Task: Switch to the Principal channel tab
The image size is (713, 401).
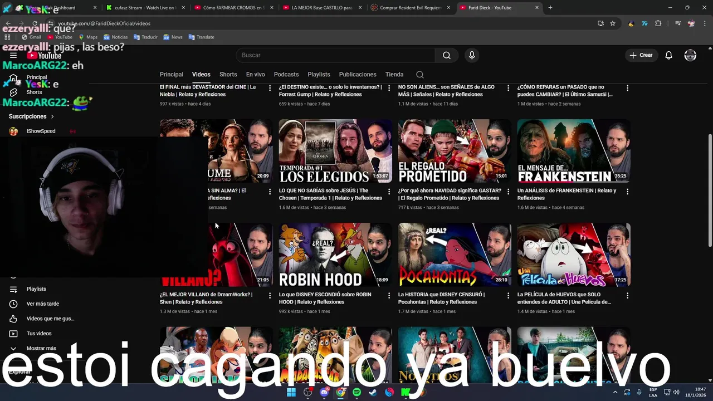Action: [x=172, y=75]
